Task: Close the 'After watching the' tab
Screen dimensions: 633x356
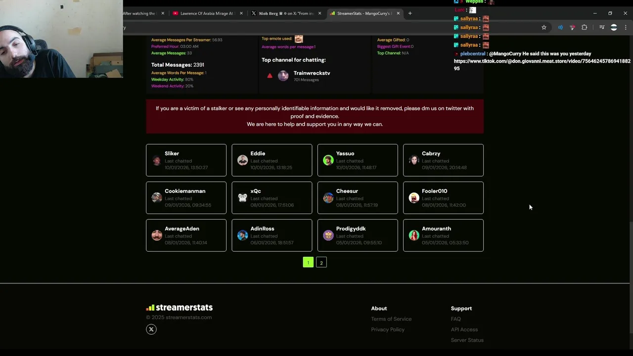Action: pyautogui.click(x=163, y=13)
